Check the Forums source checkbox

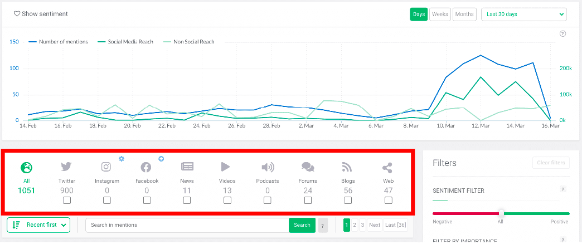(x=308, y=200)
